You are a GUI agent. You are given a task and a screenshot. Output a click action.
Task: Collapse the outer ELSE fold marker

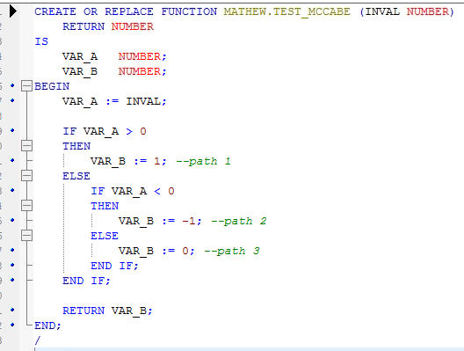[26, 176]
